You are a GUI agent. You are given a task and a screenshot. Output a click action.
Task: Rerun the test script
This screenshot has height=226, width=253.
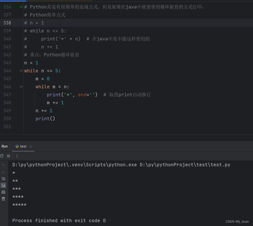(x=2, y=156)
